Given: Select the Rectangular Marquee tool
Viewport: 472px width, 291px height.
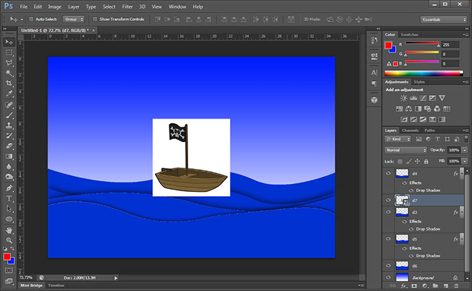Looking at the screenshot, I should coord(9,52).
